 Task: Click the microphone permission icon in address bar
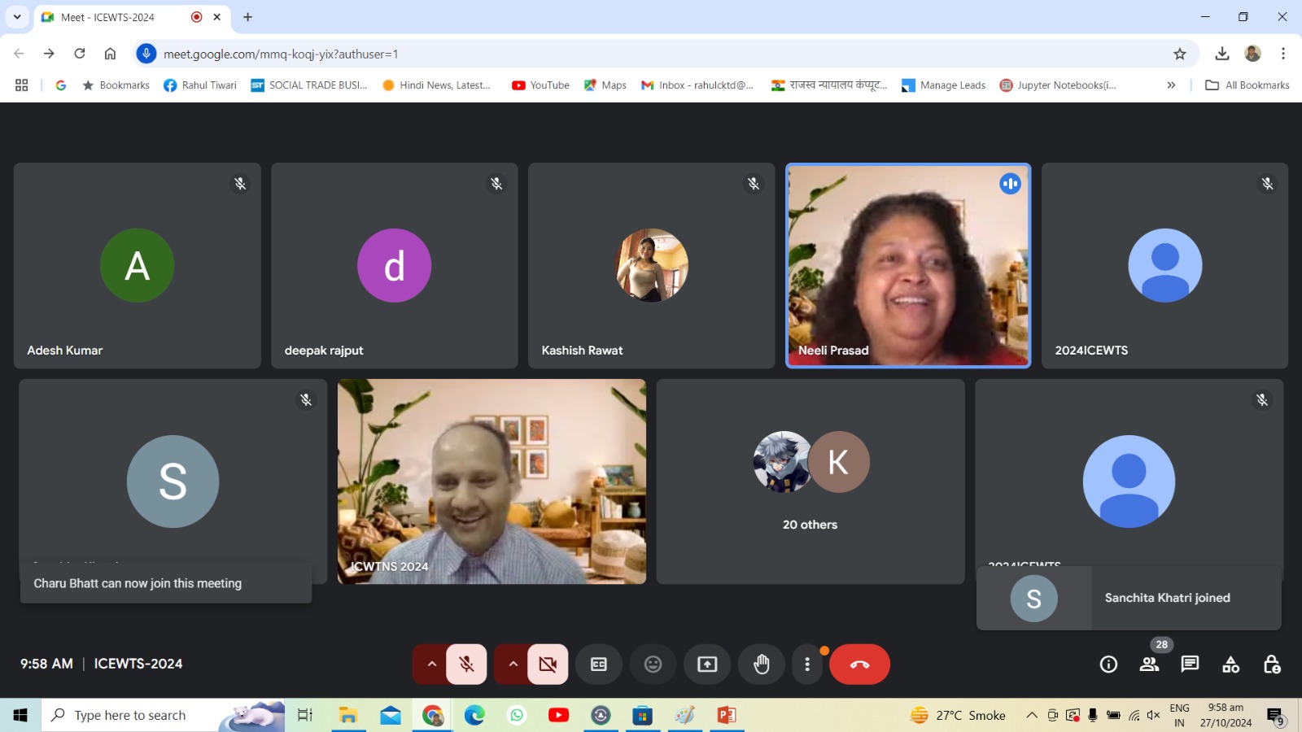click(146, 54)
